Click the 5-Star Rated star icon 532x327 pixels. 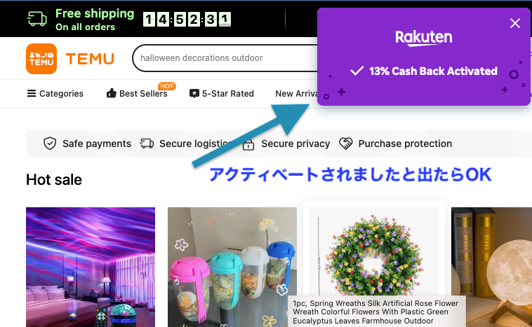[194, 93]
